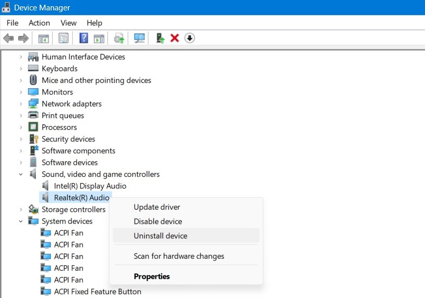Select the Security devices label
Image resolution: width=425 pixels, height=298 pixels.
[68, 139]
